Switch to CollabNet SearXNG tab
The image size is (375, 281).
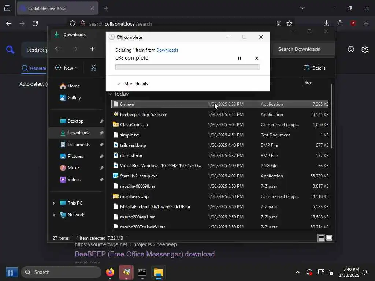[57, 8]
